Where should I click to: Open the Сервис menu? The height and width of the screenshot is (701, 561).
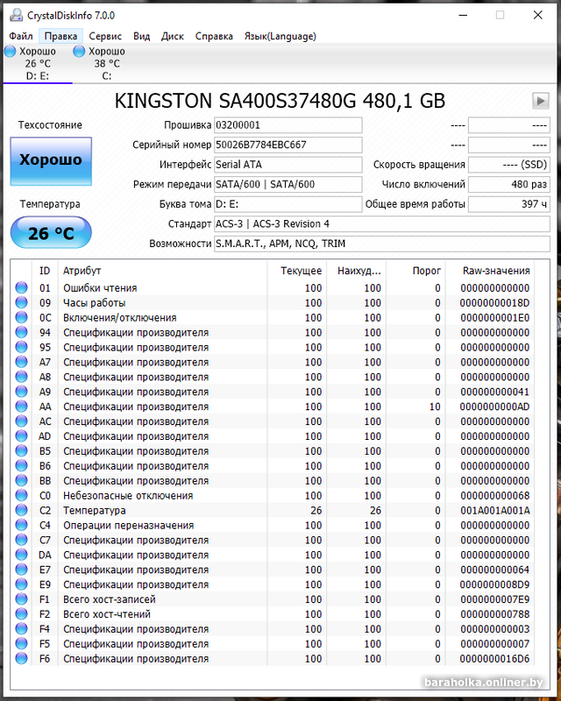pyautogui.click(x=105, y=36)
